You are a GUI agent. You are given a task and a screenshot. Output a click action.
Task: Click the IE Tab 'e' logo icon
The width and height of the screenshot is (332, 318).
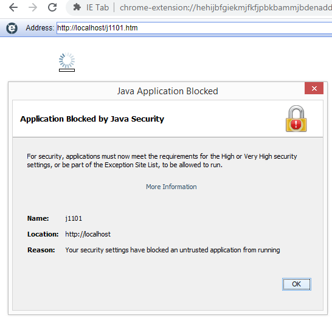coord(12,28)
